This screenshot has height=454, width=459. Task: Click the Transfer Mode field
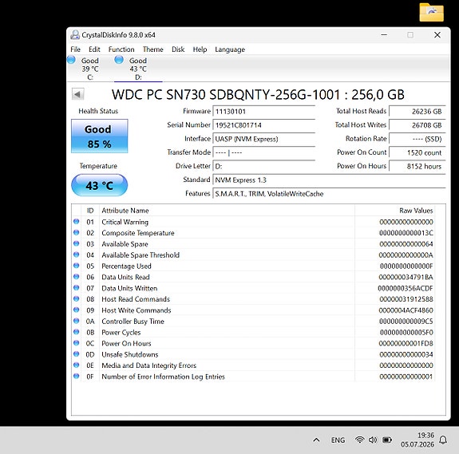pyautogui.click(x=263, y=152)
